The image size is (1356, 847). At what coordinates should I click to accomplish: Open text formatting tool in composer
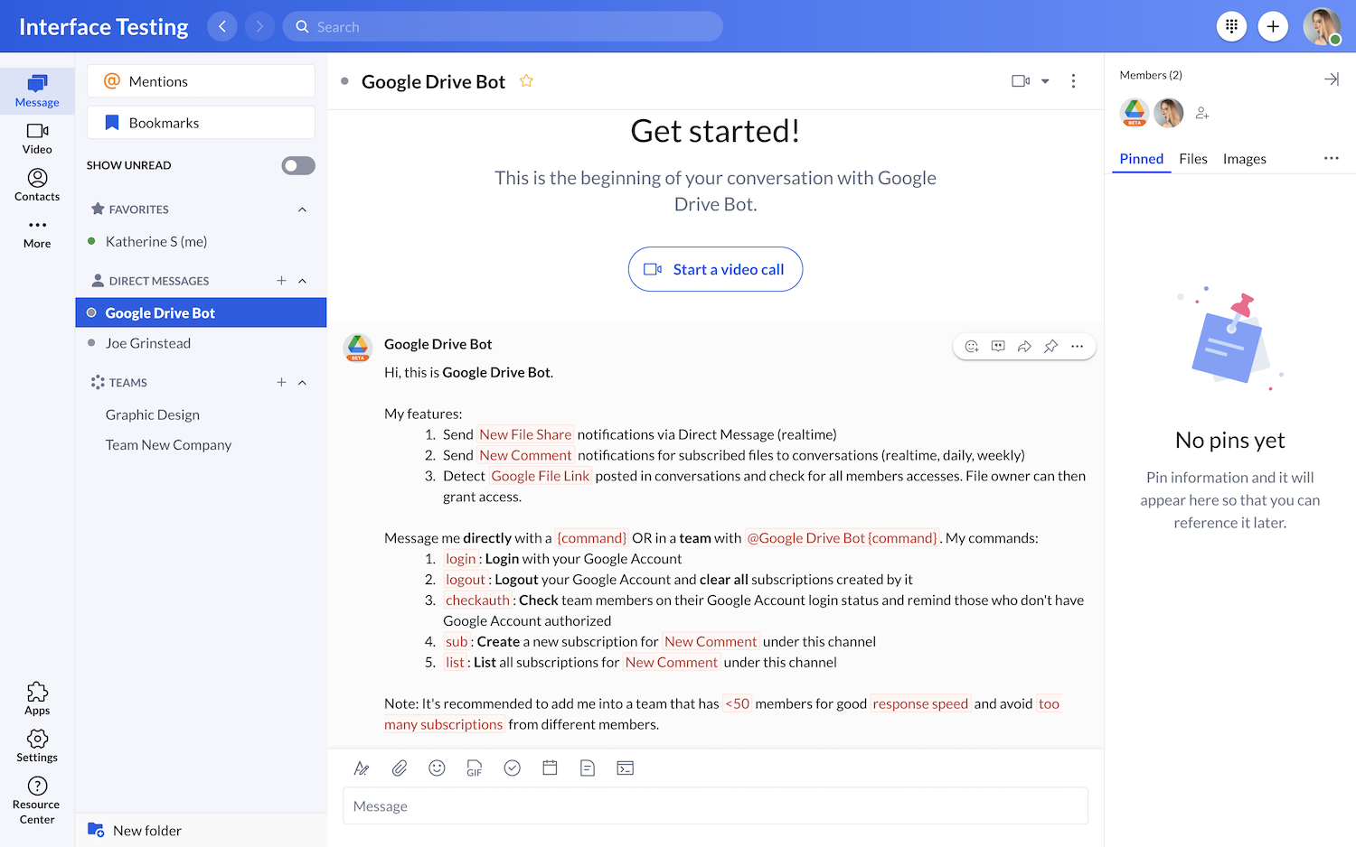coord(362,768)
